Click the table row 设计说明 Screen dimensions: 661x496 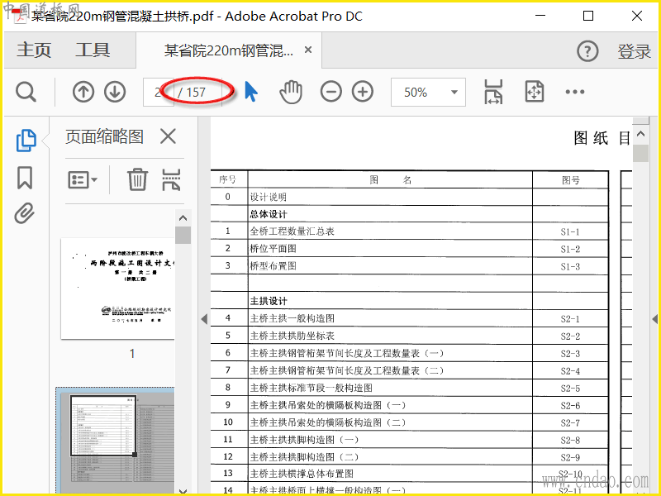[x=409, y=197]
